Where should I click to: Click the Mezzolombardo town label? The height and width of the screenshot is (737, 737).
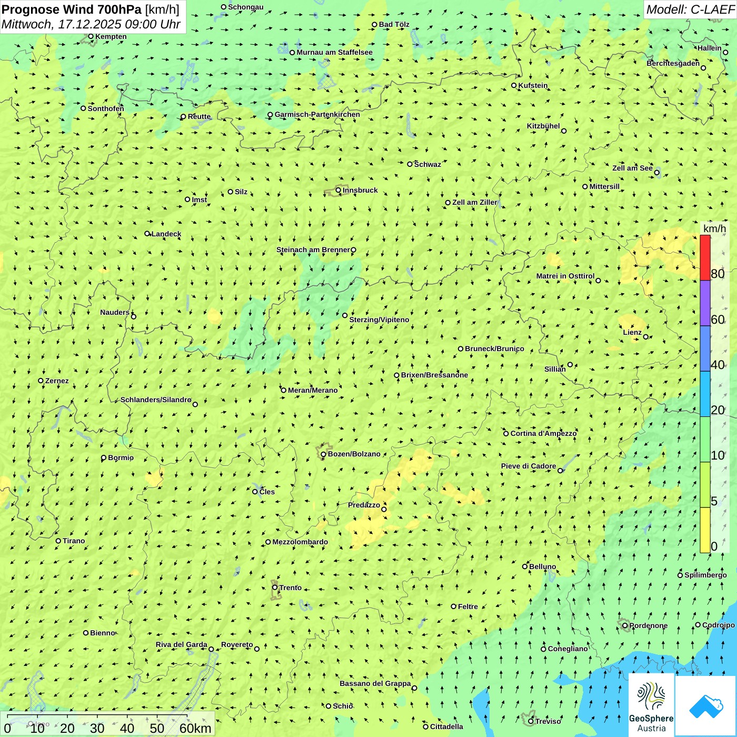pyautogui.click(x=300, y=542)
